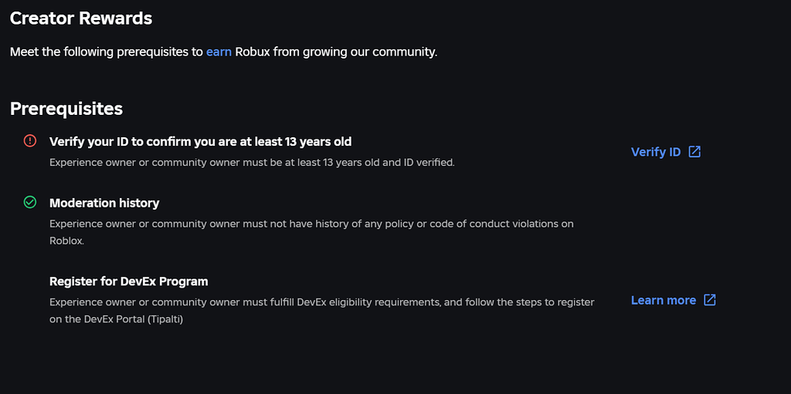Open the blue "earn" hyperlink
This screenshot has height=394, width=791.
point(219,52)
